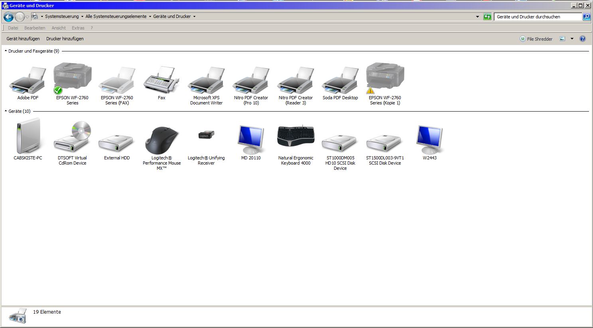Expand the Systemsteuerung breadcrumb arrow
The width and height of the screenshot is (593, 328).
click(82, 17)
